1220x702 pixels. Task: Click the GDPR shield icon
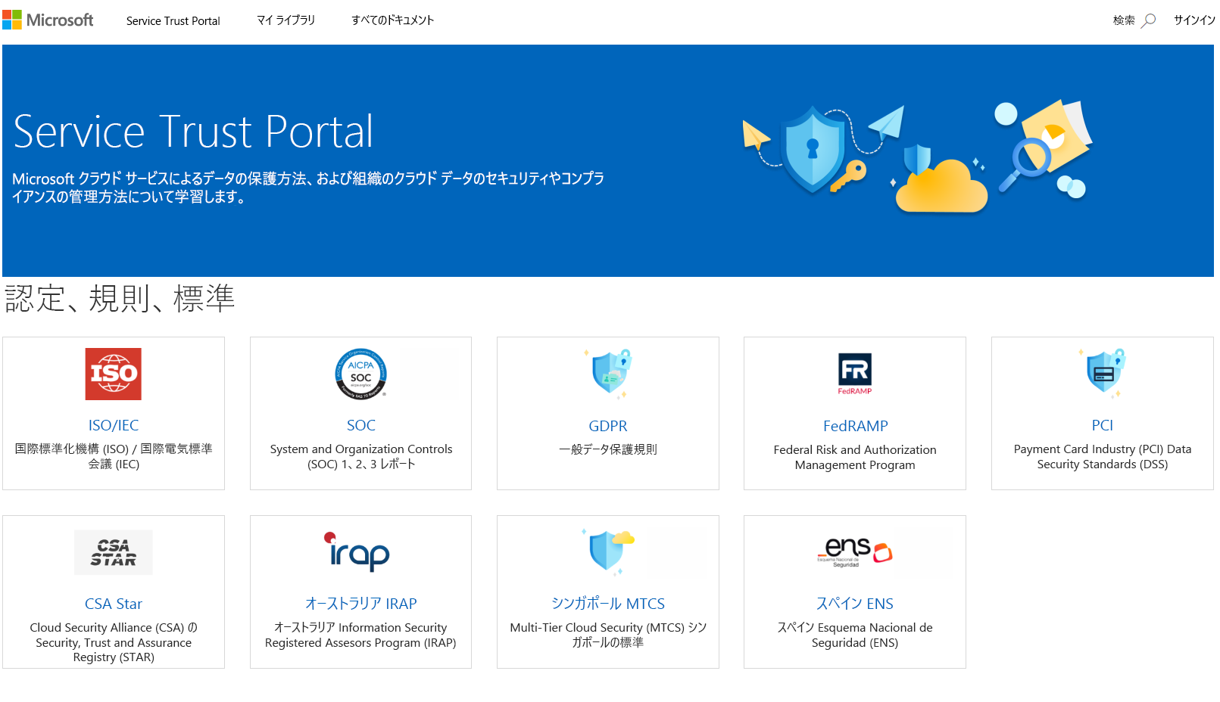(x=608, y=374)
